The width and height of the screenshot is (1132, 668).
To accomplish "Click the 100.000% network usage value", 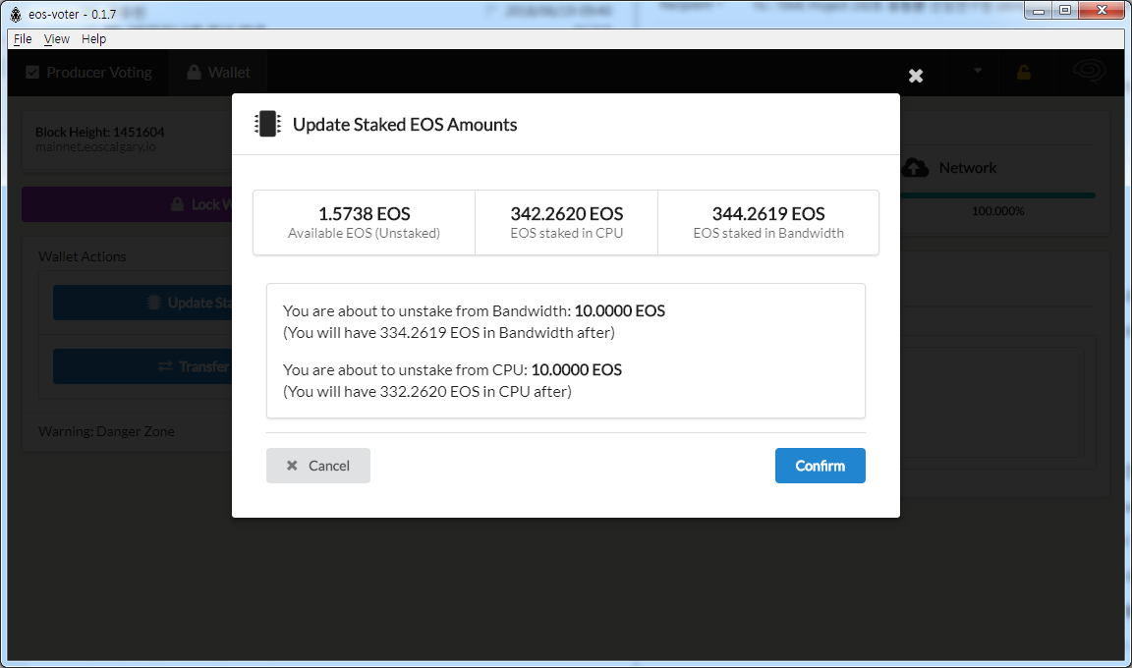I will tap(997, 211).
